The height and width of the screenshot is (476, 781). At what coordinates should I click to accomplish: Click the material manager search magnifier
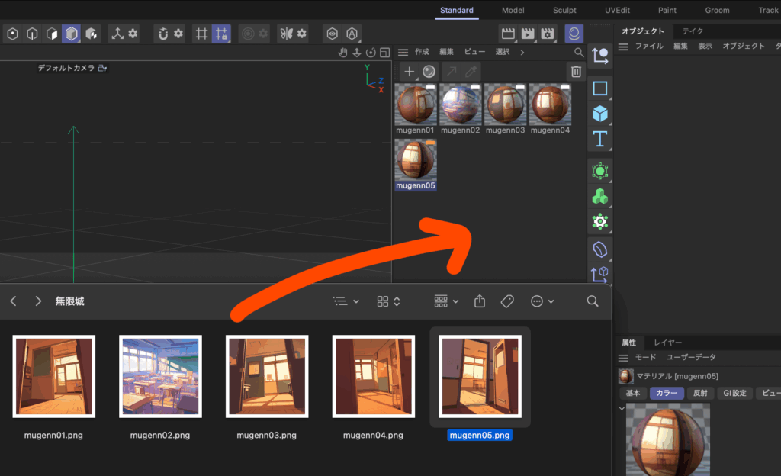580,53
